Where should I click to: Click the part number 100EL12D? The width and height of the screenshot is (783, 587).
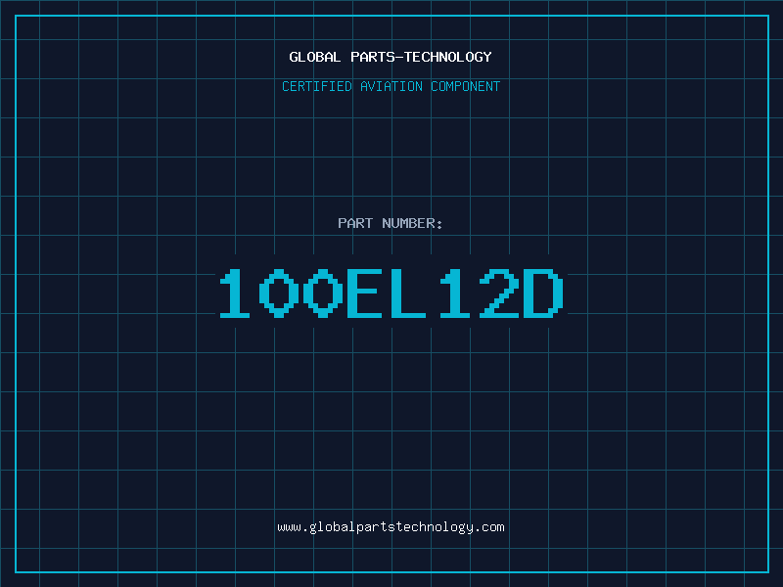(x=391, y=293)
